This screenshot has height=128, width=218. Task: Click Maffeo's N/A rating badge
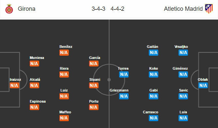pyautogui.click(x=64, y=118)
